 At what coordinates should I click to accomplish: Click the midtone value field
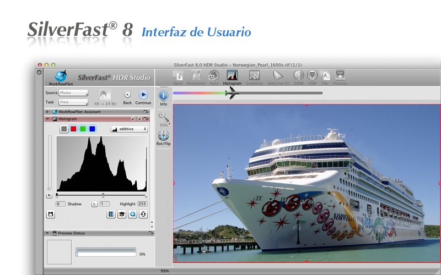tap(105, 204)
